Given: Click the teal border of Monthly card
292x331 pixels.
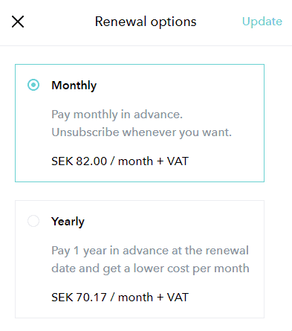Looking at the screenshot, I should pos(140,65).
